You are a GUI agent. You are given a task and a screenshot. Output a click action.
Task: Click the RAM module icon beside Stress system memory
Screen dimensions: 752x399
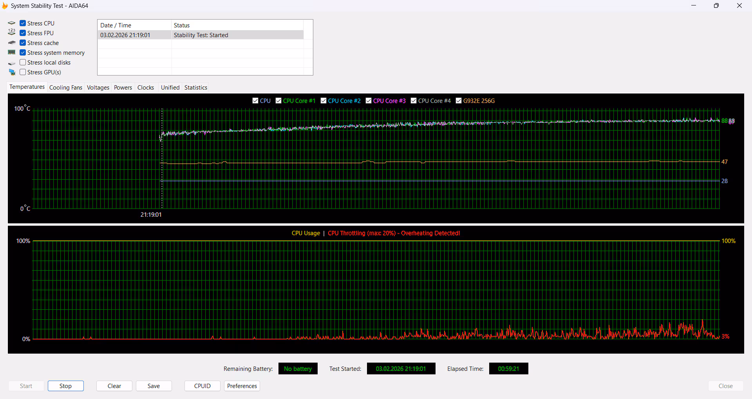[12, 52]
